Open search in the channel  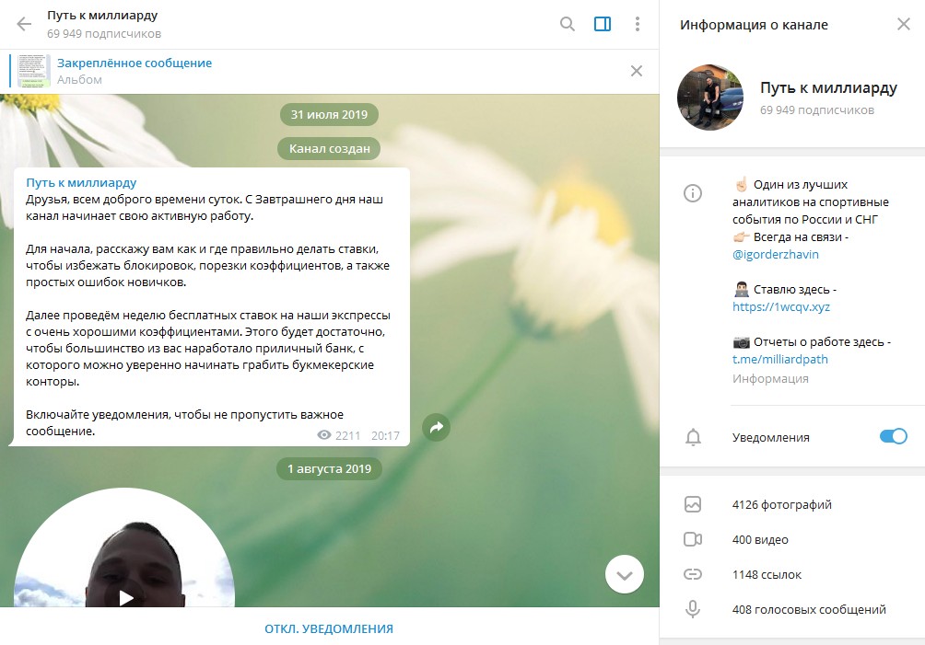coord(567,24)
